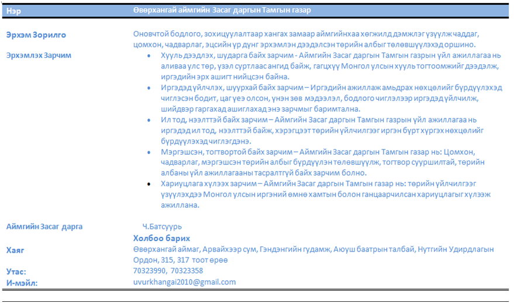Click the "Нэр" header cell
514x303 pixels.
coord(12,11)
